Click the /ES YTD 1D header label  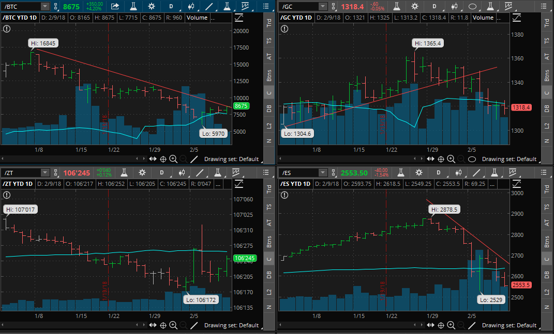click(x=296, y=184)
